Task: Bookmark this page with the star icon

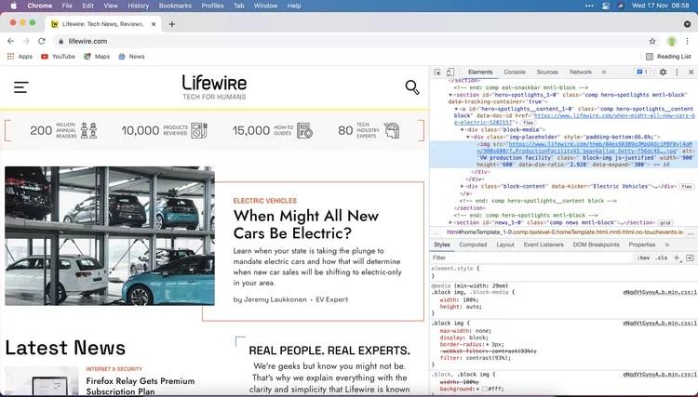Action: pos(652,41)
